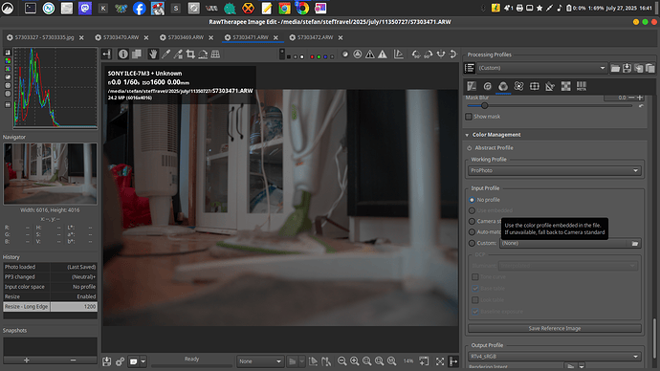Select the Hand navigation tool
Screen dimensions: 660x371
coord(153,55)
